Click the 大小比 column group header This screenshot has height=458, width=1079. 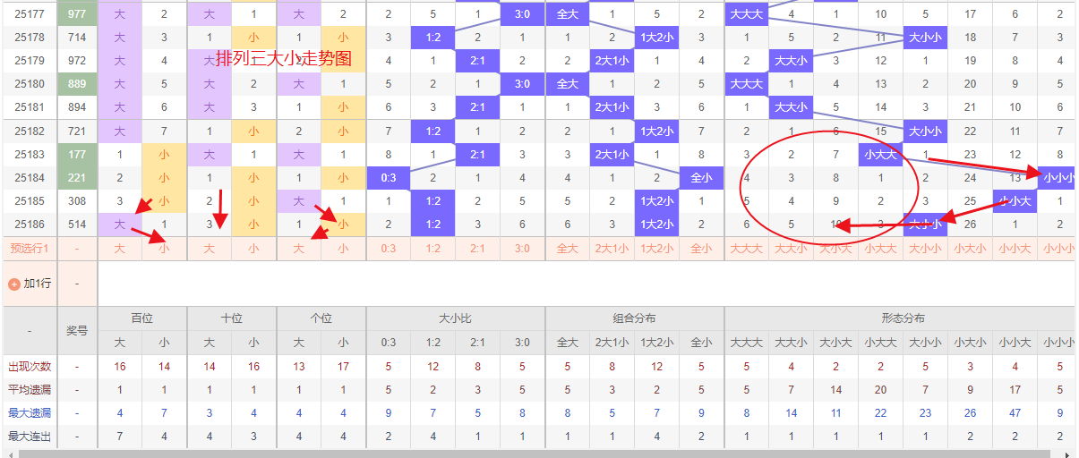(456, 318)
